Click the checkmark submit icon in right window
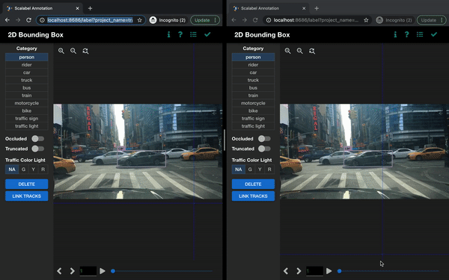This screenshot has width=449, height=280. pyautogui.click(x=434, y=34)
